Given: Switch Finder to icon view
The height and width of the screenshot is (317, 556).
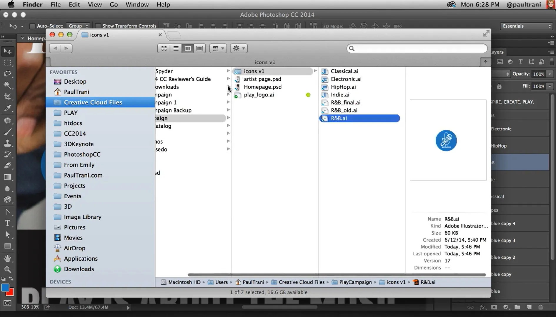Looking at the screenshot, I should 164,48.
